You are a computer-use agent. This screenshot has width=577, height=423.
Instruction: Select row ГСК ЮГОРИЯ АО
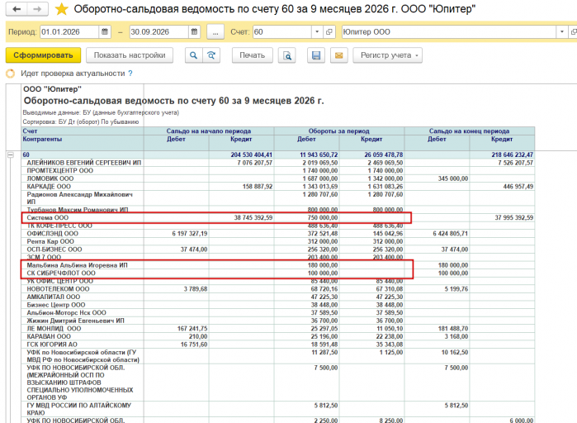click(52, 345)
